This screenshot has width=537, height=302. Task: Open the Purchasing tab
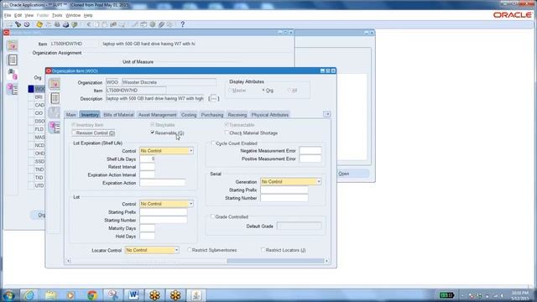(x=212, y=115)
